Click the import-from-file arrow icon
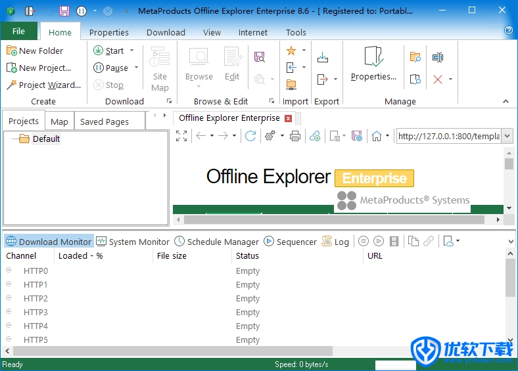 pyautogui.click(x=291, y=68)
